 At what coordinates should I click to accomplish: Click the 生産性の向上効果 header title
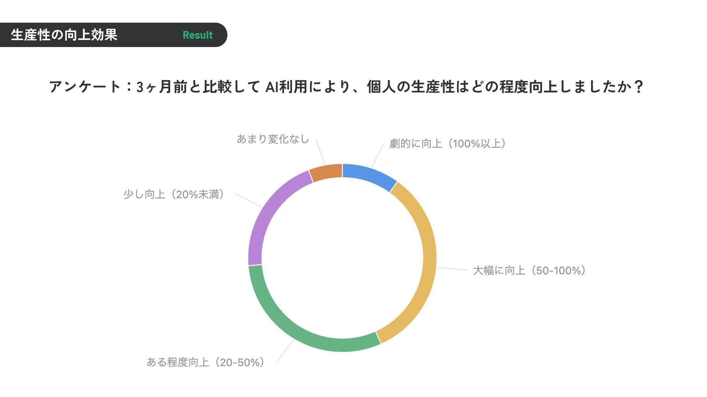tap(64, 35)
